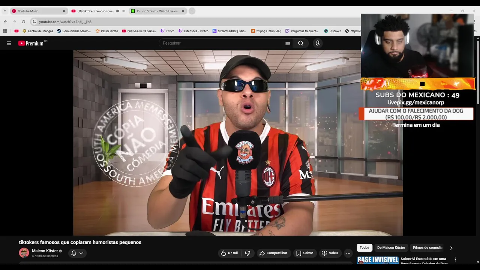Open tft.png bookmark
Screen dimensions: 480x270
coord(266,31)
